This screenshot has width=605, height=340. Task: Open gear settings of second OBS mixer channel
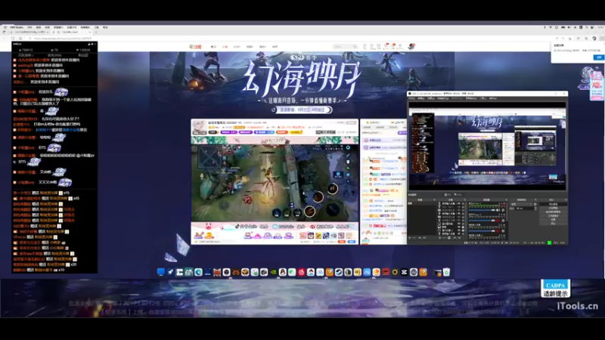coord(503,221)
